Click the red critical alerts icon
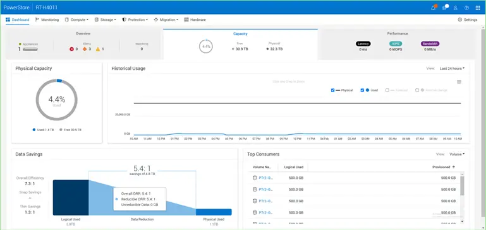Image resolution: width=486 pixels, height=230 pixels. pyautogui.click(x=71, y=49)
